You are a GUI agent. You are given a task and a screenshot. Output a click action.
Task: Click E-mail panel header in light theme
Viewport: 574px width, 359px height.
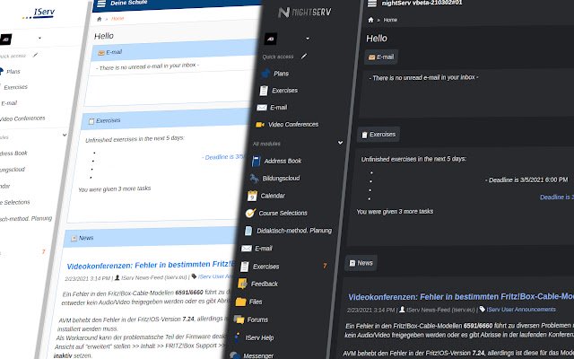click(x=175, y=50)
